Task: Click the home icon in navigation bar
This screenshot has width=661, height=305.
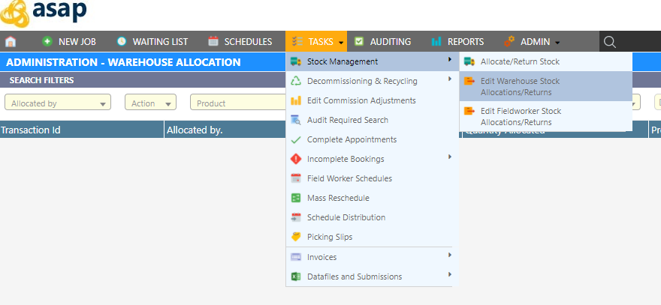Action: [11, 42]
